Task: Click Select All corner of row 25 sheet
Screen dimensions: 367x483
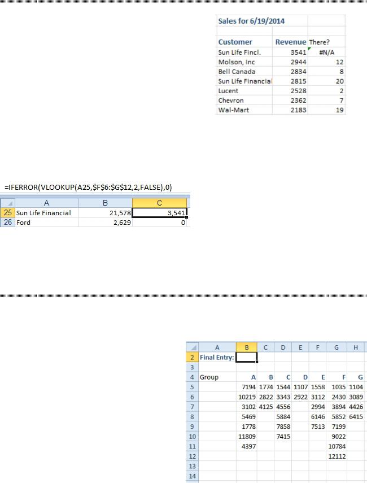Action: click(x=8, y=203)
